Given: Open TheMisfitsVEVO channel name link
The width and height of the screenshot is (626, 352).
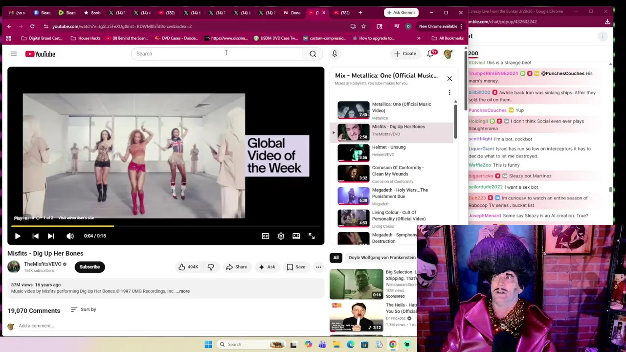Looking at the screenshot, I should point(43,264).
